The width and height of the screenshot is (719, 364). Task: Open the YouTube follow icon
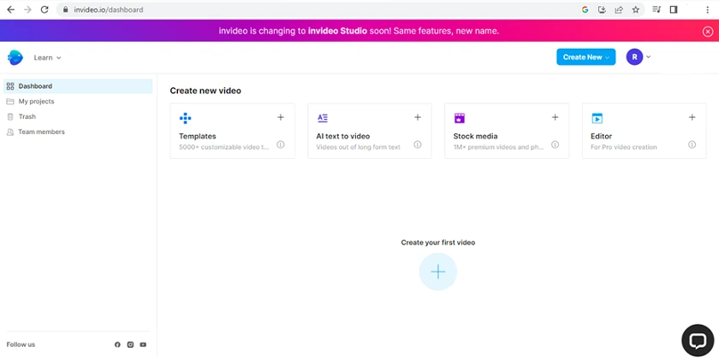point(143,344)
